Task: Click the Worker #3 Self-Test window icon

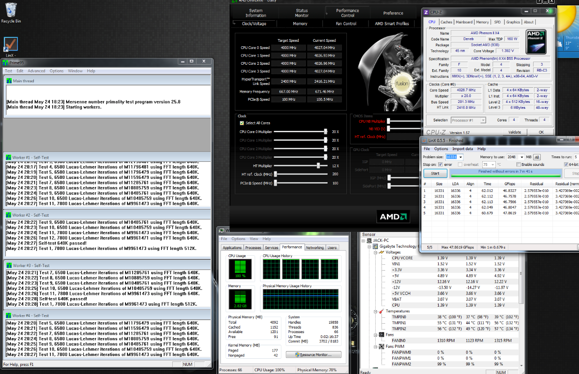Action: (9, 265)
